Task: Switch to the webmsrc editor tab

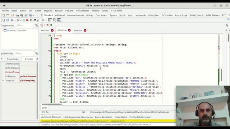Action: pyautogui.click(x=45, y=30)
